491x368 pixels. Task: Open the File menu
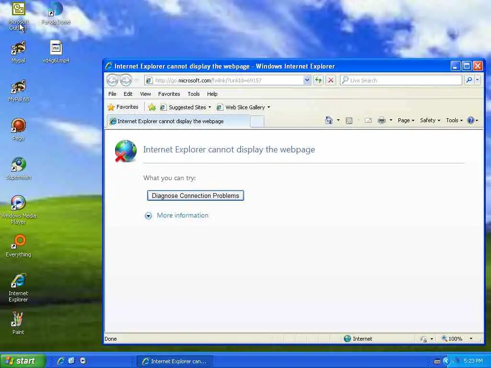pyautogui.click(x=112, y=94)
